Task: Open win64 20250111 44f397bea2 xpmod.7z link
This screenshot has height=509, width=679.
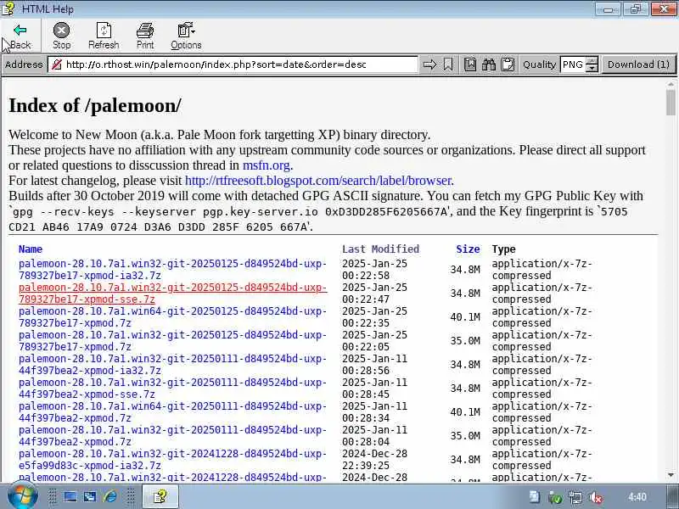Action: (172, 412)
